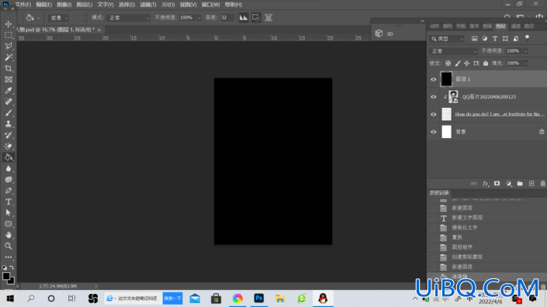Toggle anti-alias option in options bar
This screenshot has width=547, height=307.
[x=244, y=18]
